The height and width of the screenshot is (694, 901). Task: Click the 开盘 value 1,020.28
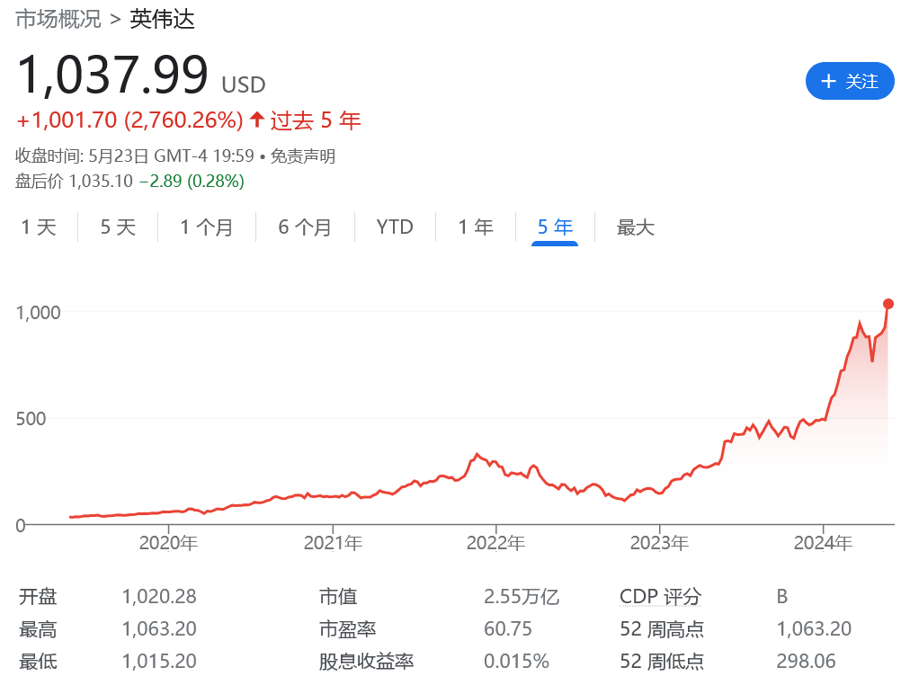[x=159, y=597]
